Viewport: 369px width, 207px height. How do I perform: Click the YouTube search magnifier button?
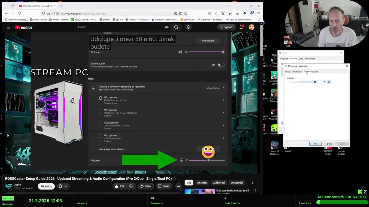click(x=176, y=27)
